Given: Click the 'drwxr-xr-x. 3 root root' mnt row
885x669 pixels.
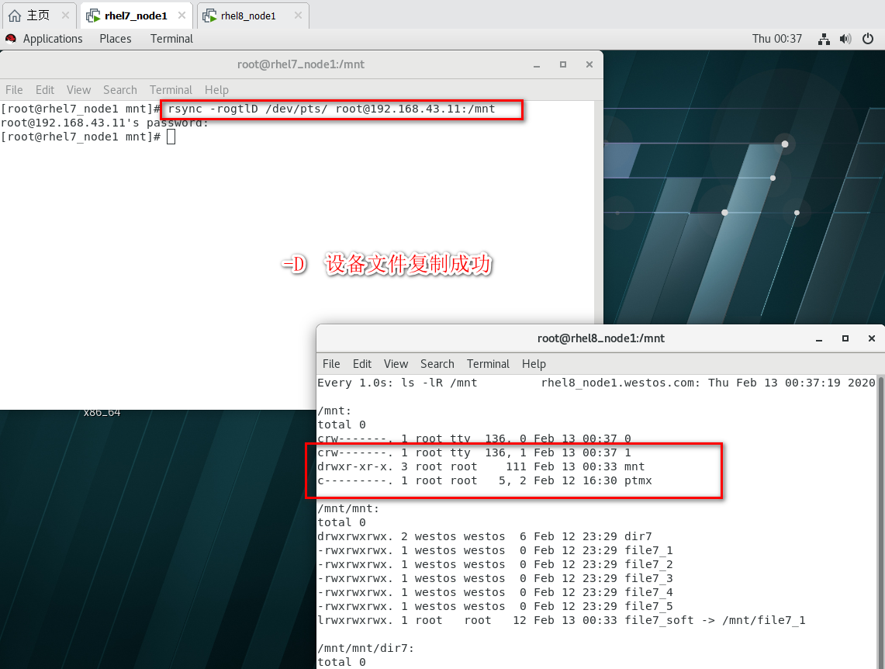Looking at the screenshot, I should [481, 467].
